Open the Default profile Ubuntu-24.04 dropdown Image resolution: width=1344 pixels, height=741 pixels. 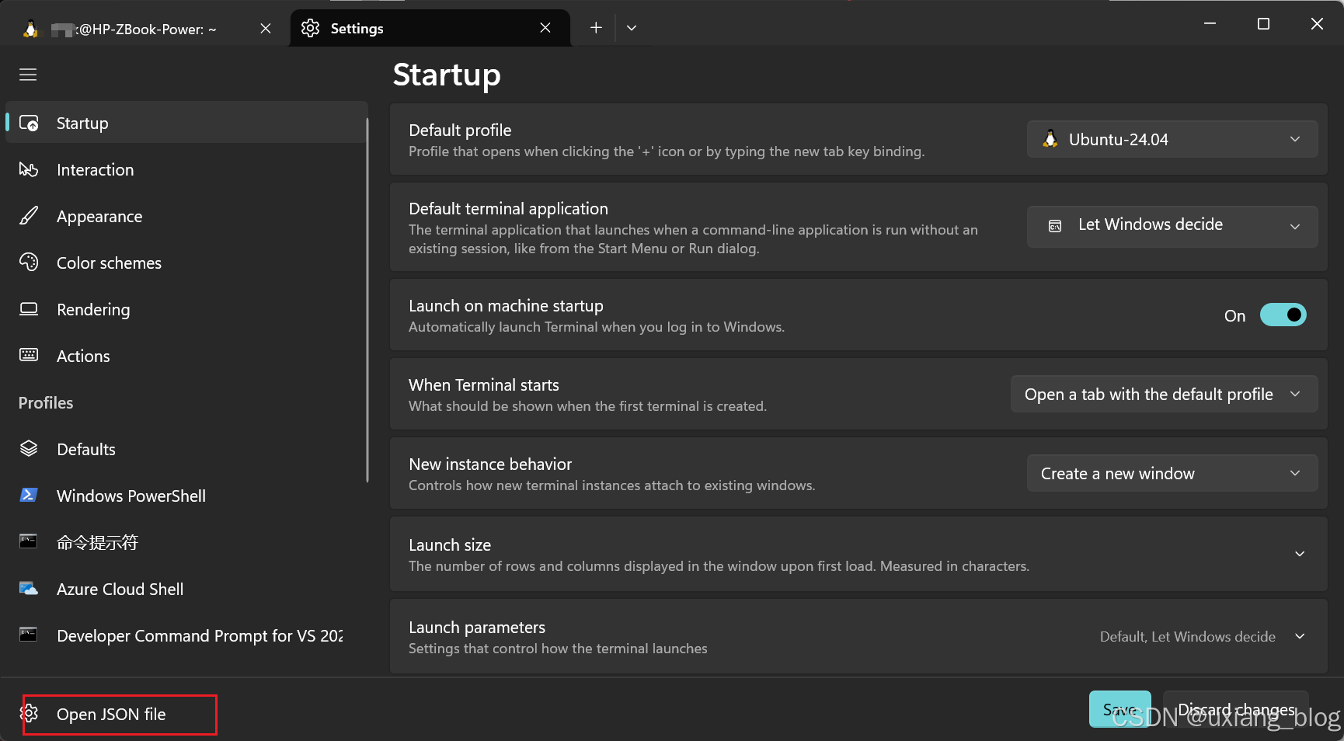pyautogui.click(x=1172, y=139)
